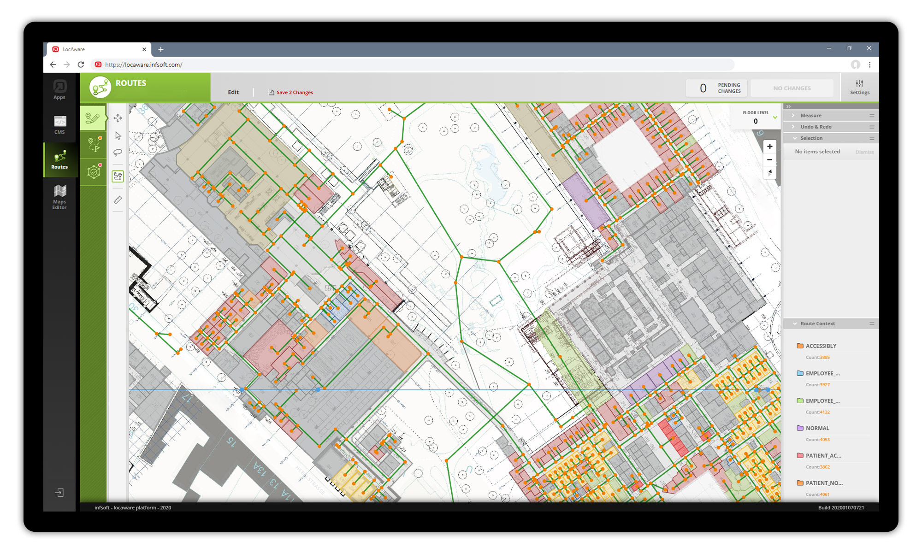Expand the Measure panel

pos(811,116)
